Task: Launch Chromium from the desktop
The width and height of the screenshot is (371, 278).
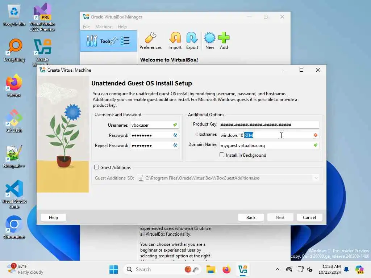Action: point(14,227)
